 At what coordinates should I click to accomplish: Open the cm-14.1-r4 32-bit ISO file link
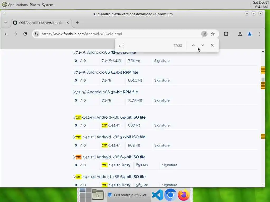pos(109,137)
